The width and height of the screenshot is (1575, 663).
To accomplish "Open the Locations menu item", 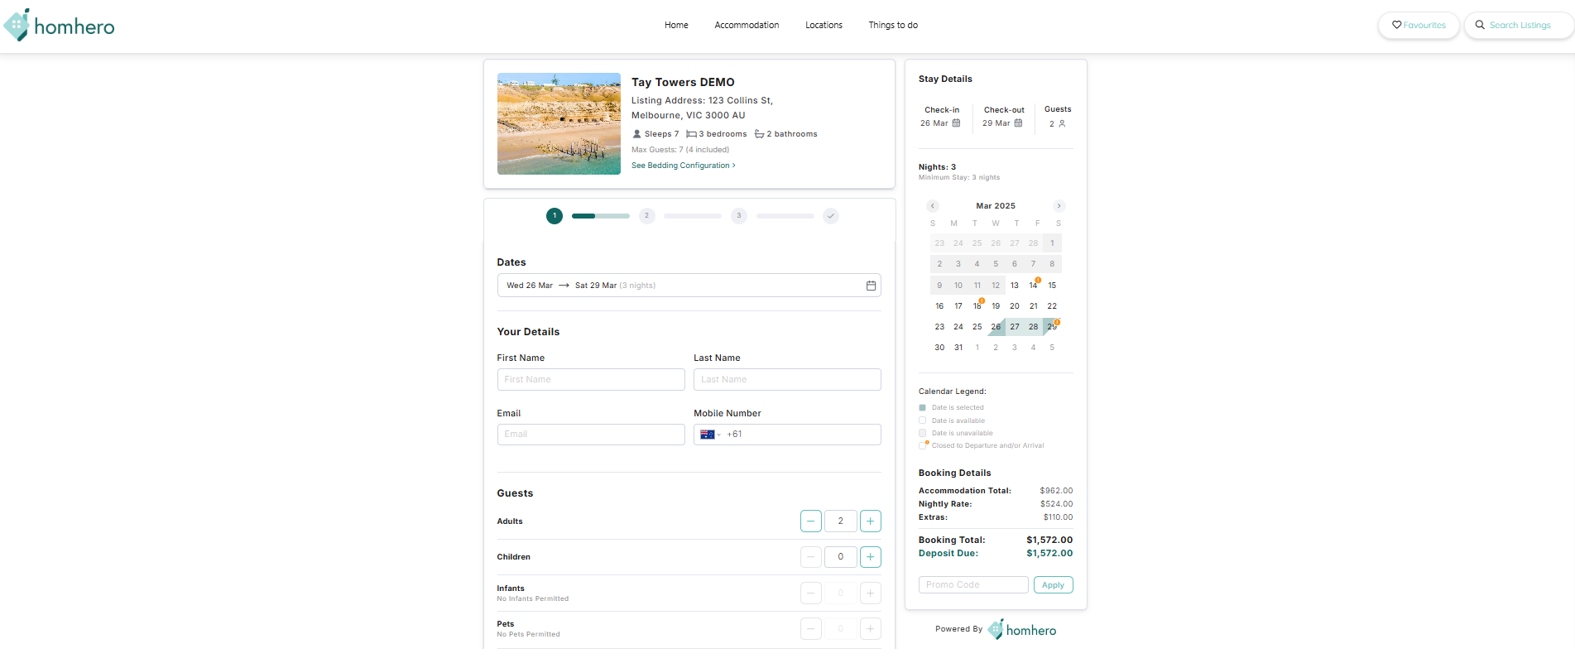I will pyautogui.click(x=824, y=26).
